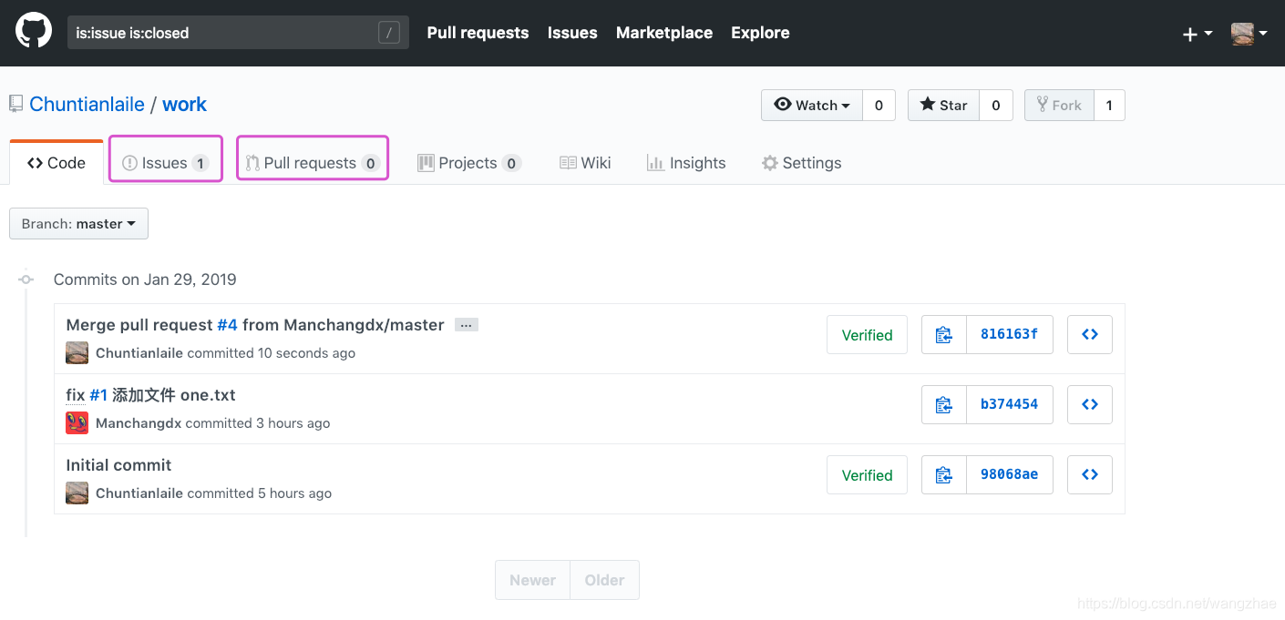1285x620 pixels.
Task: Open issue #1 link in commit title
Action: 98,395
